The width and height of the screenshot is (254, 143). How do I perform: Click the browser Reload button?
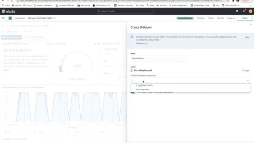(12, 1)
